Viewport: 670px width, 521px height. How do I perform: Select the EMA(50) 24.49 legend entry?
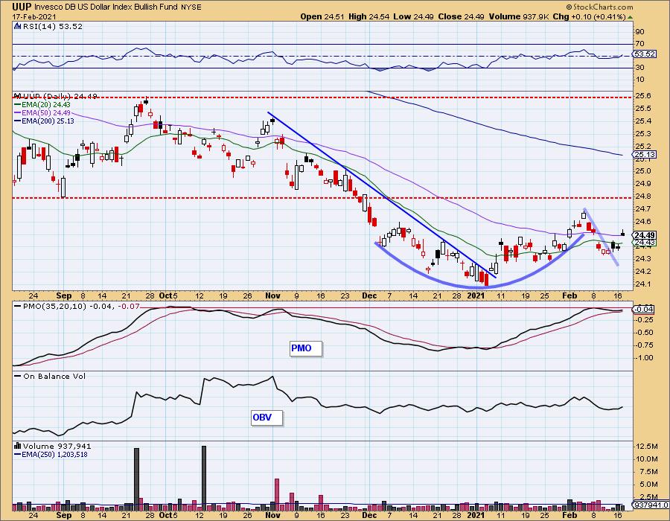coord(42,112)
